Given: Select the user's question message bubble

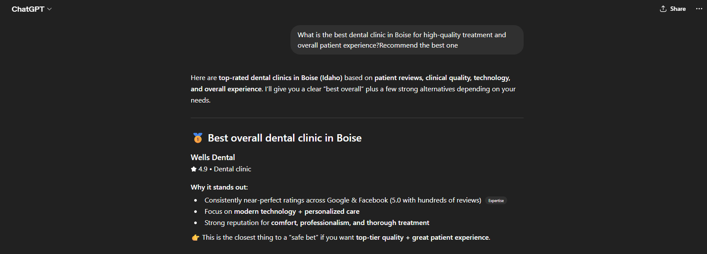Looking at the screenshot, I should (x=407, y=39).
